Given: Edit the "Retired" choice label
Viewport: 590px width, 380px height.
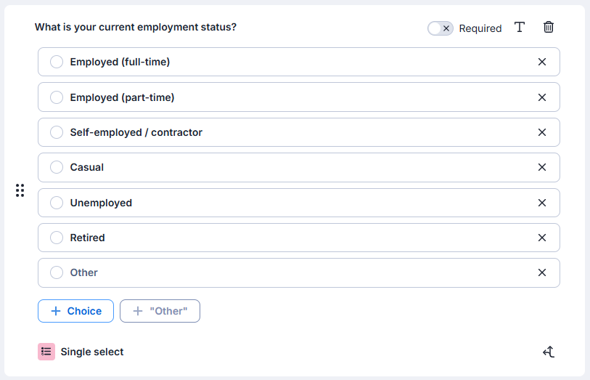Looking at the screenshot, I should click(87, 238).
